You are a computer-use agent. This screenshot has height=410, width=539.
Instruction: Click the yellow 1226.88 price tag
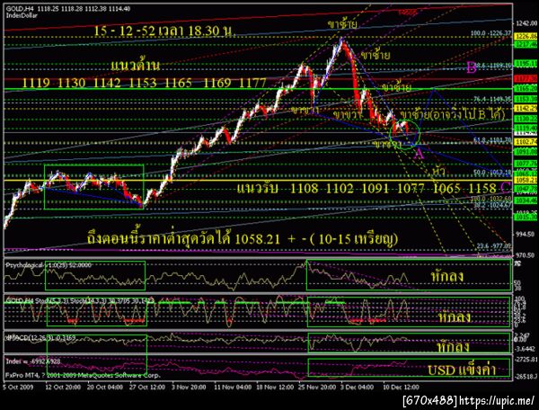click(526, 36)
